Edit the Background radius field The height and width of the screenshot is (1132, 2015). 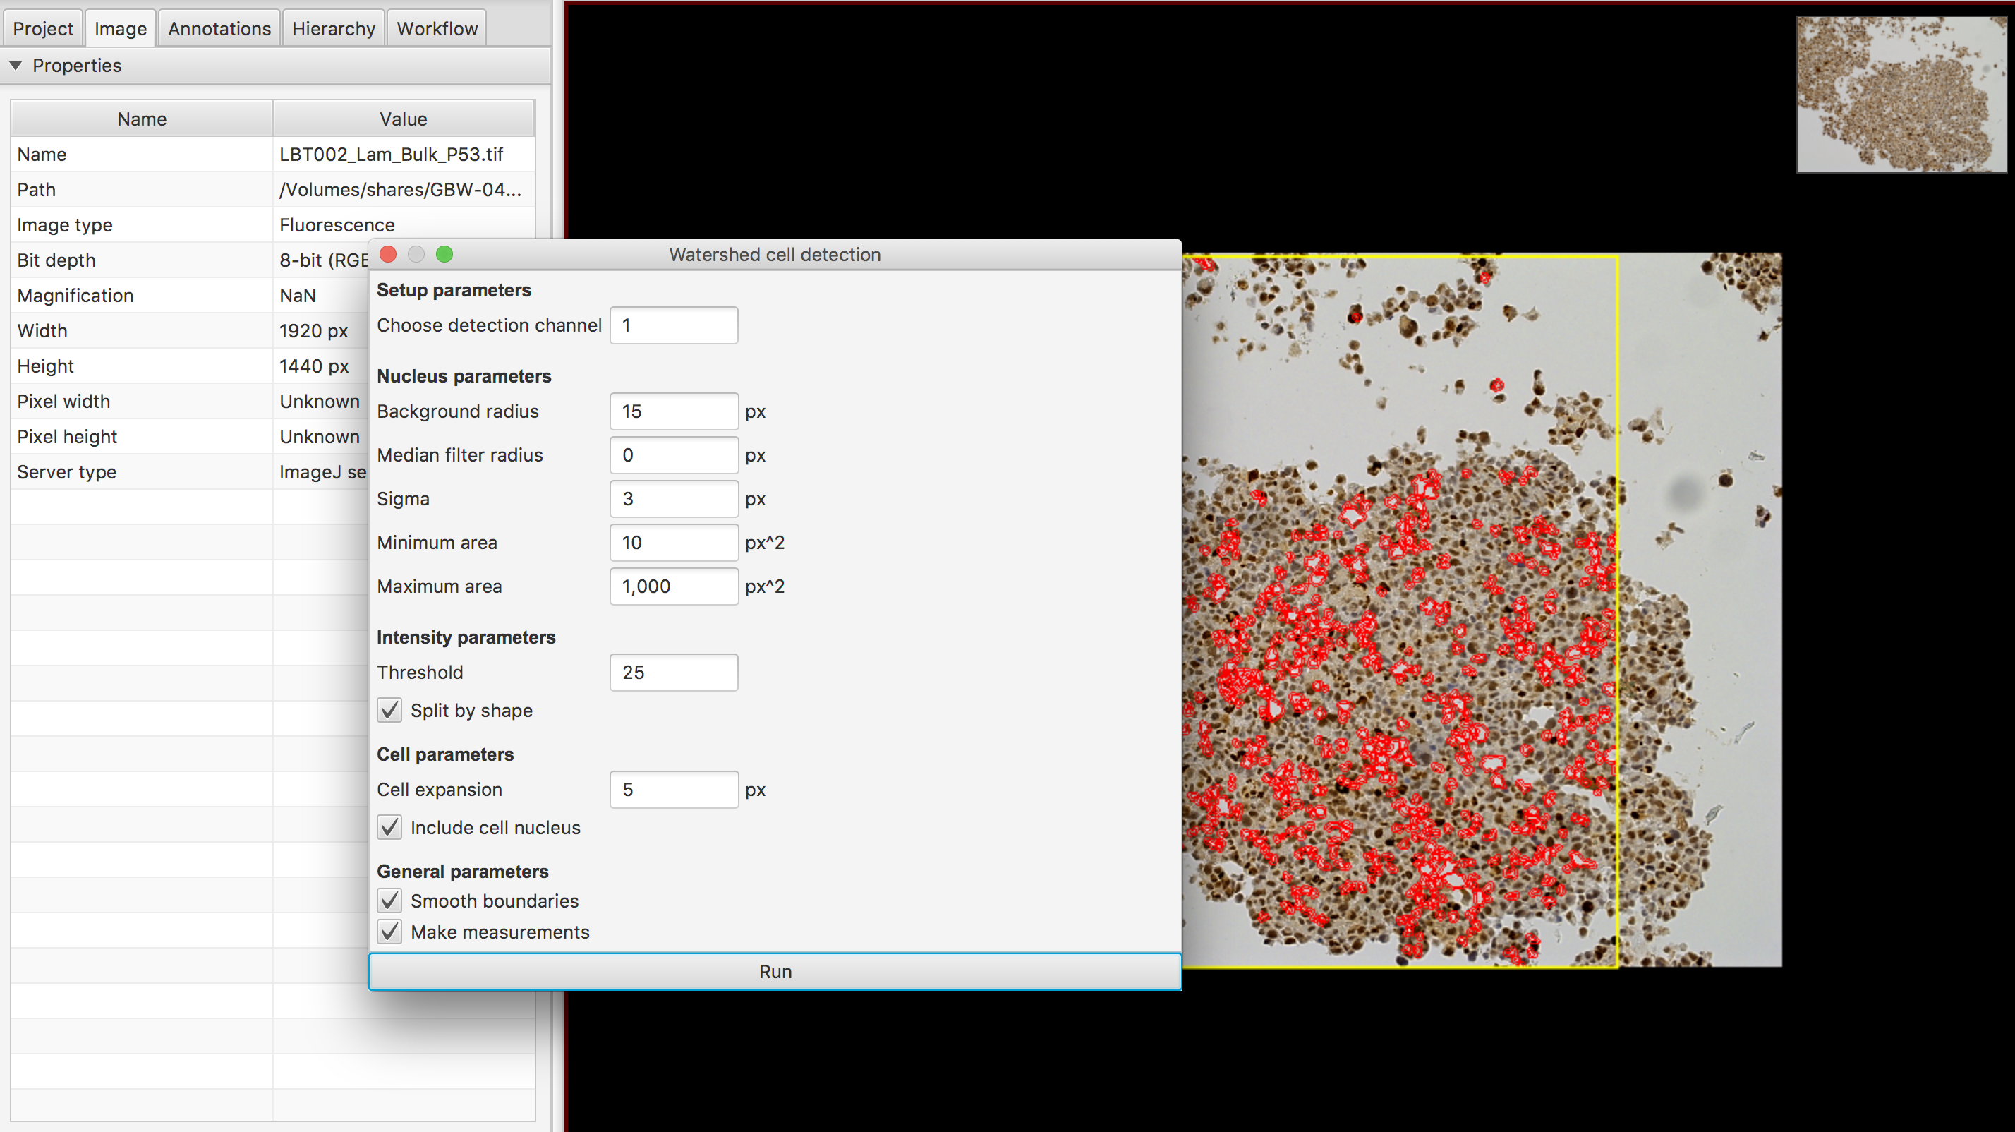click(674, 411)
